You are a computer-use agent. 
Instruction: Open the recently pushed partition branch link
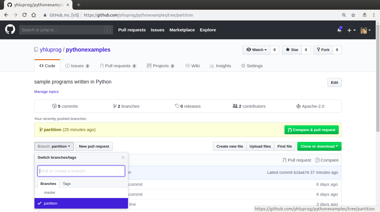(x=53, y=130)
